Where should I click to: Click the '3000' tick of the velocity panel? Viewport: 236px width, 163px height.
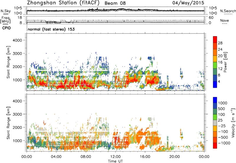[17, 114]
